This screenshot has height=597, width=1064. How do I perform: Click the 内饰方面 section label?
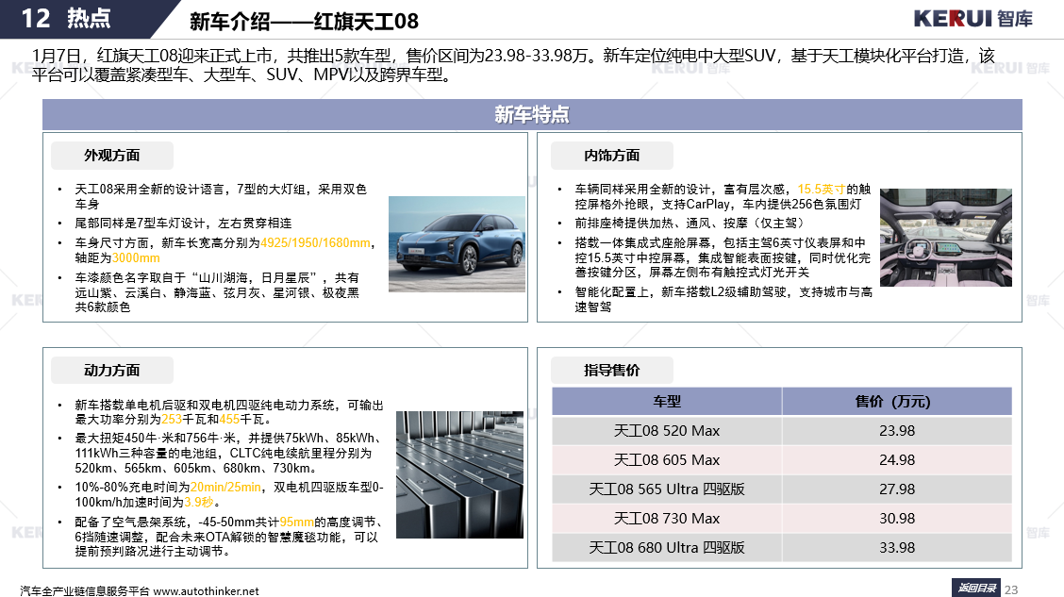tap(612, 156)
